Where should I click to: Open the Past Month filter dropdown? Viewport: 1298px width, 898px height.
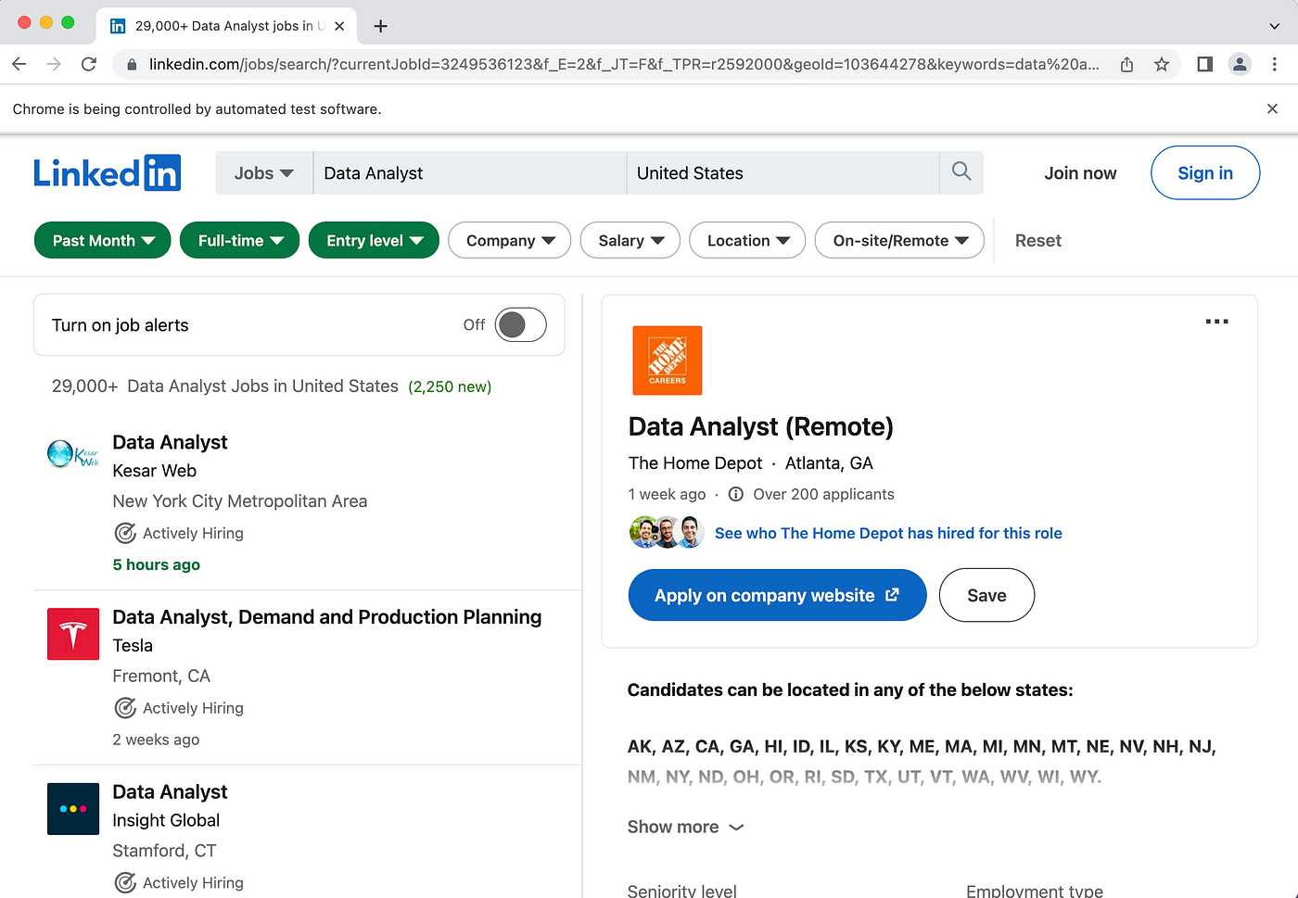102,240
